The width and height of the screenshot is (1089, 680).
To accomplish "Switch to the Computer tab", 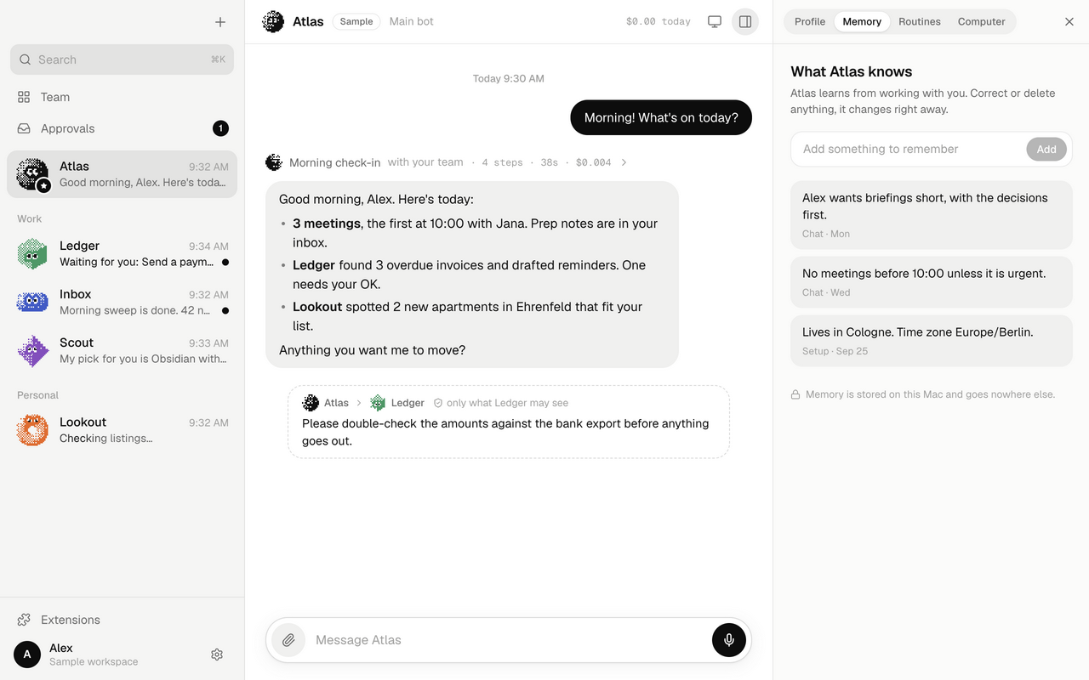I will [981, 21].
